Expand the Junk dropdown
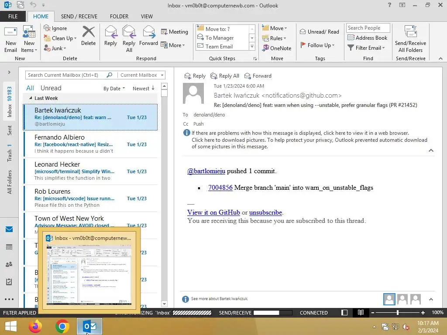 pyautogui.click(x=65, y=48)
